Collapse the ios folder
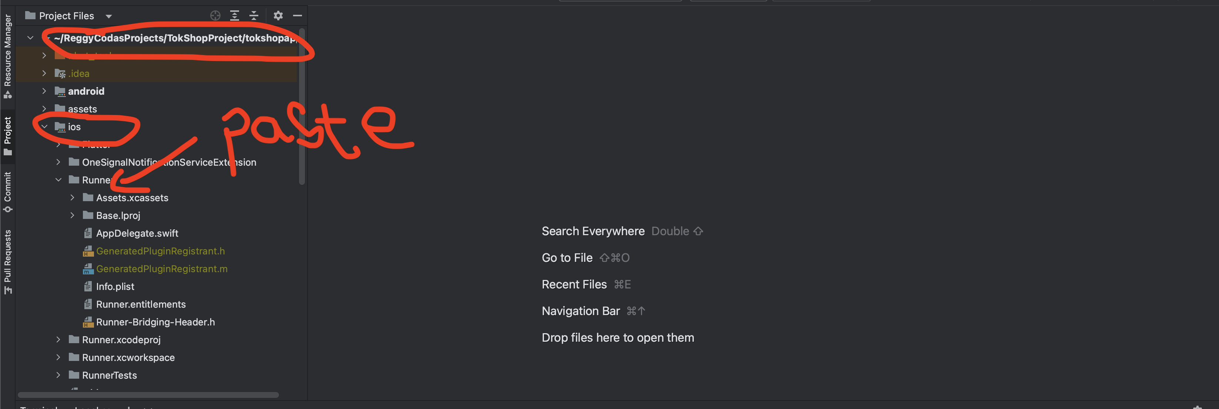 [x=44, y=127]
